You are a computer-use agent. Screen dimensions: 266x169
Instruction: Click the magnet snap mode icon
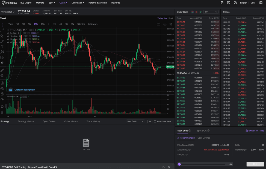pyautogui.click(x=2, y=83)
